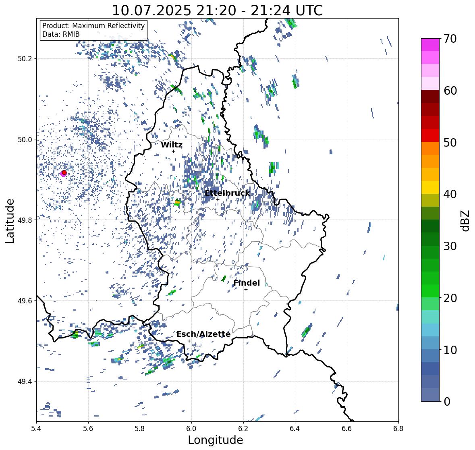The width and height of the screenshot is (475, 450).
Task: Click the 10 tick on the colorbar
Action: [450, 350]
